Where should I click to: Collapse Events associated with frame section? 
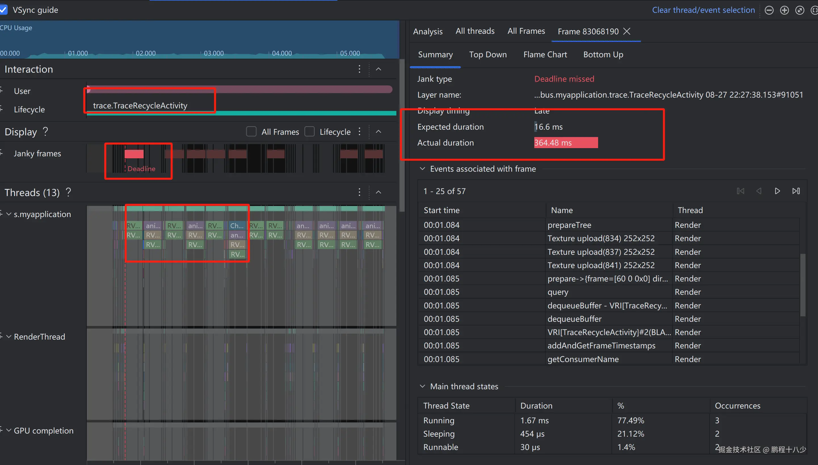click(x=422, y=169)
